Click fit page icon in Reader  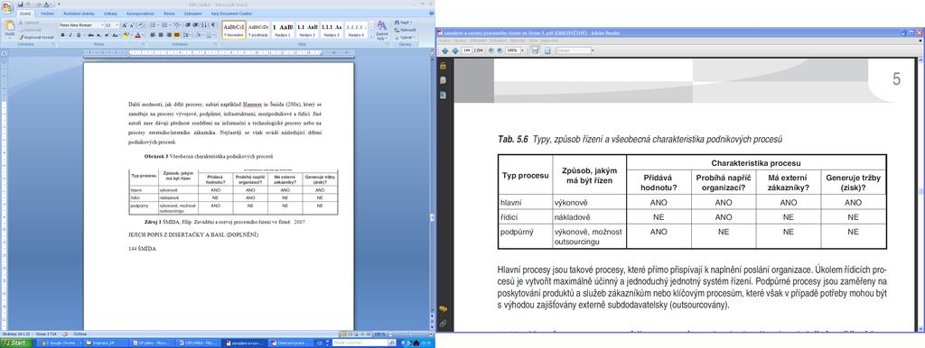coord(547,50)
